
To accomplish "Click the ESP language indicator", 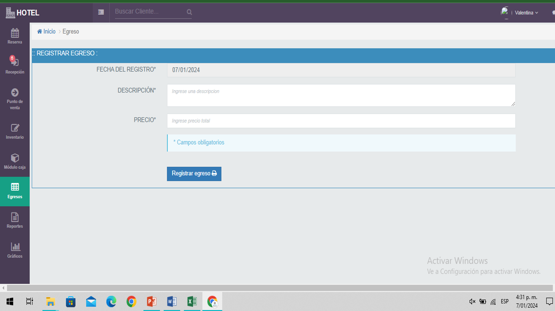I will tap(505, 302).
